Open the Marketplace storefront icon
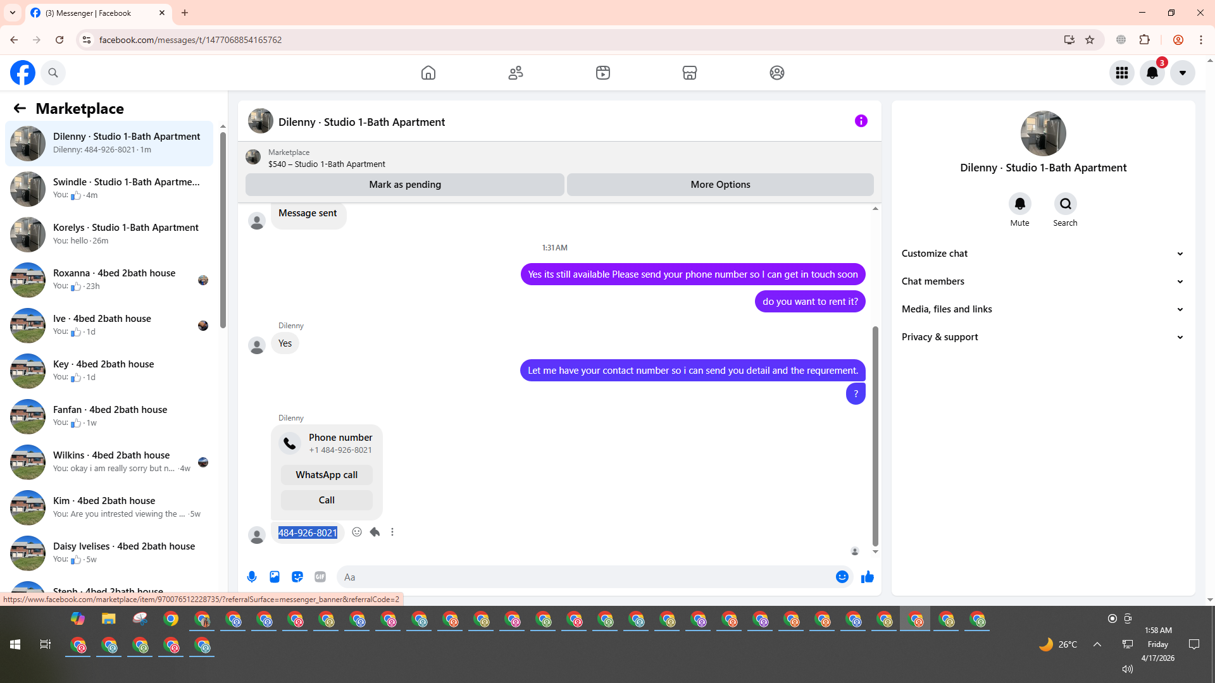Image resolution: width=1215 pixels, height=683 pixels. tap(690, 73)
